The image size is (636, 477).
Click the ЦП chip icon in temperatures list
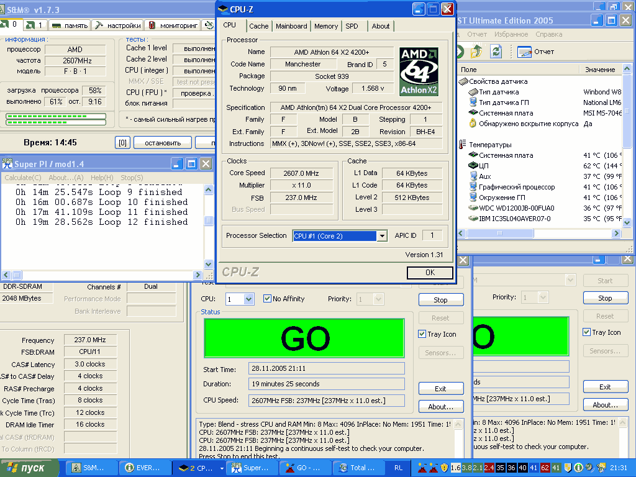point(473,166)
